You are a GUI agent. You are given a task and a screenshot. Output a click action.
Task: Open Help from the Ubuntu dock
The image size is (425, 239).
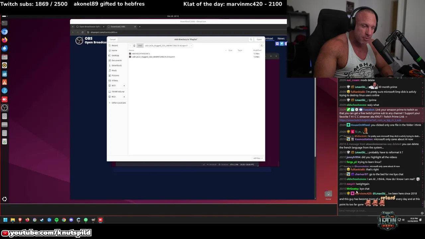[x=4, y=91]
